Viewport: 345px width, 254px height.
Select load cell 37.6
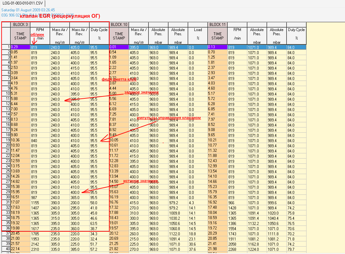198,249
